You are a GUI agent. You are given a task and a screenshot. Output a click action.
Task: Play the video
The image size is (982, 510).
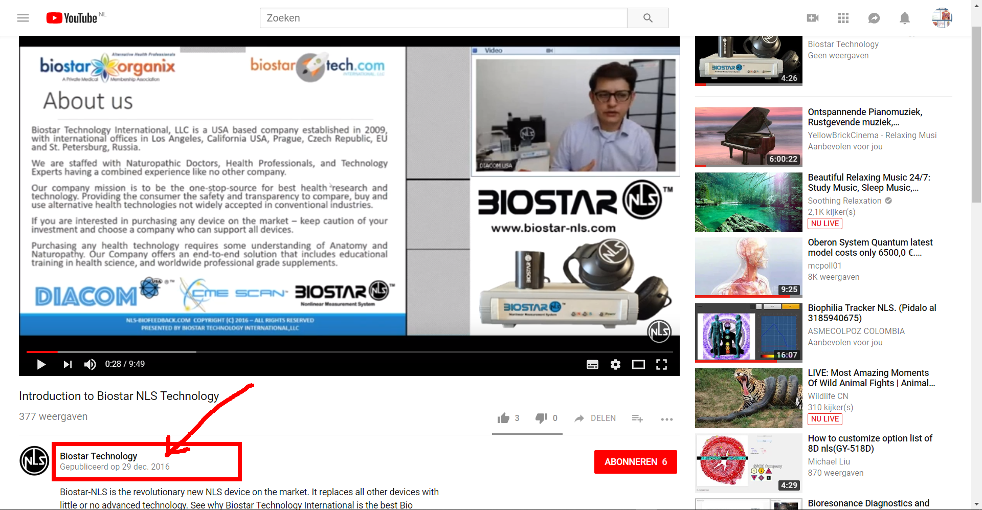pyautogui.click(x=41, y=364)
